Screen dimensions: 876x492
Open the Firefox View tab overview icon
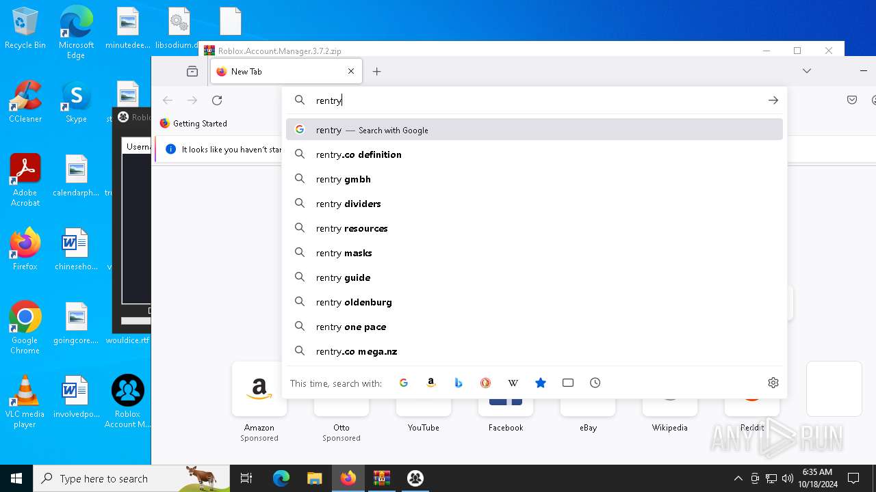click(x=192, y=71)
